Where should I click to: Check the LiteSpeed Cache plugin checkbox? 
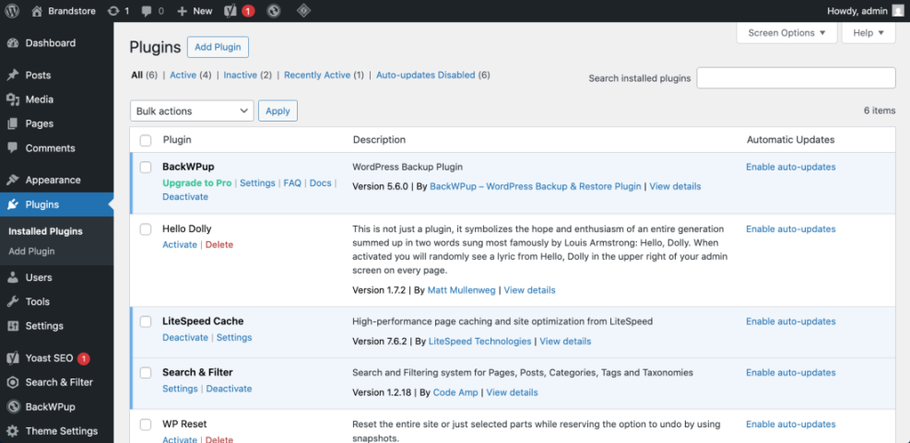click(x=146, y=321)
